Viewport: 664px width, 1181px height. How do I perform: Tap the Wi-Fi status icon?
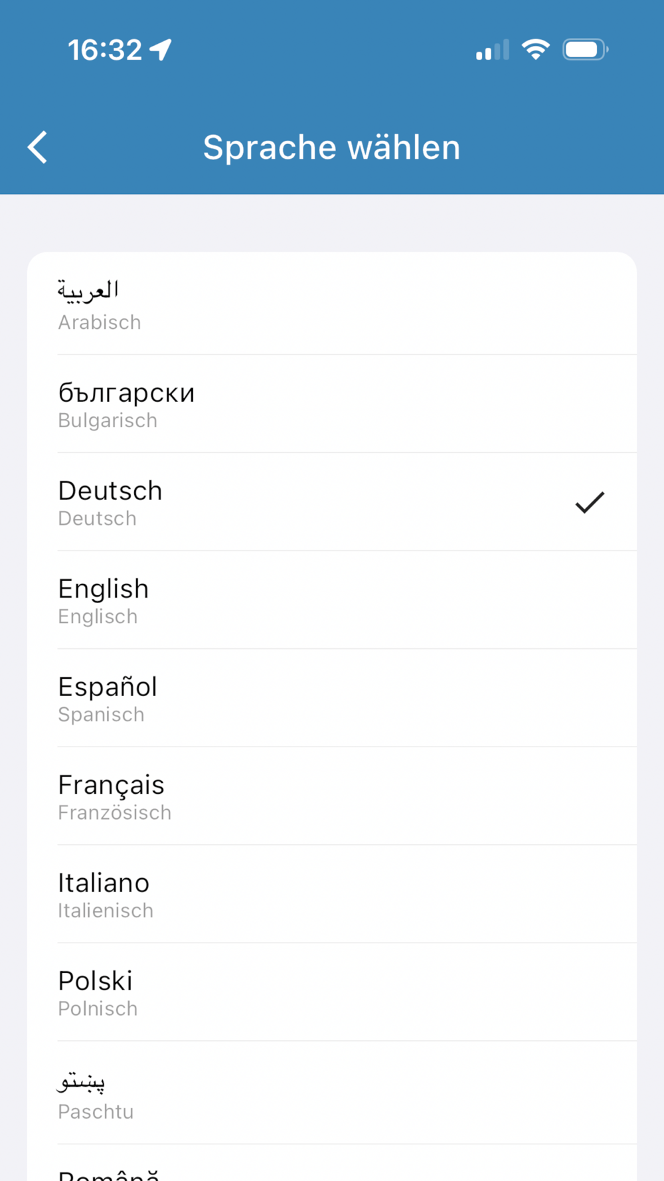535,49
